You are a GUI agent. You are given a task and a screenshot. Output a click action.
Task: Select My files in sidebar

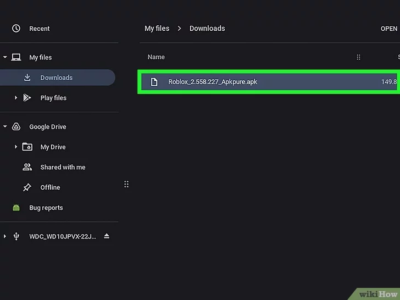[x=40, y=57]
